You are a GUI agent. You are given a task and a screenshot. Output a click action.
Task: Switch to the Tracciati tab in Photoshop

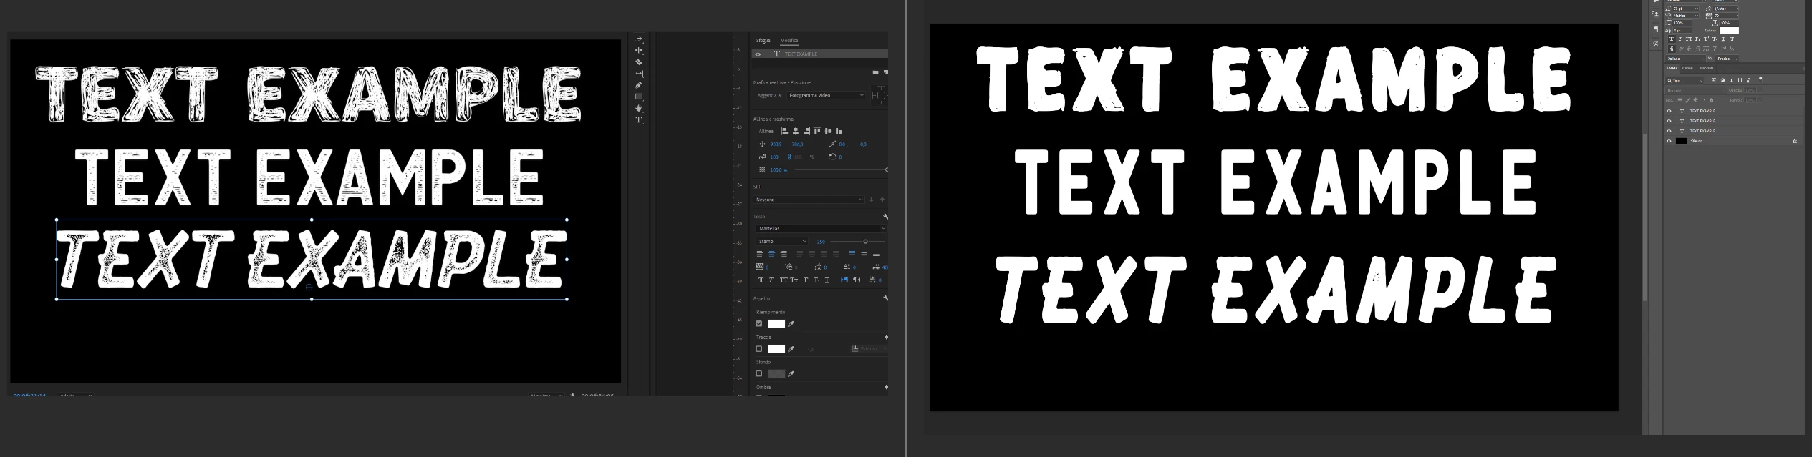[1707, 68]
